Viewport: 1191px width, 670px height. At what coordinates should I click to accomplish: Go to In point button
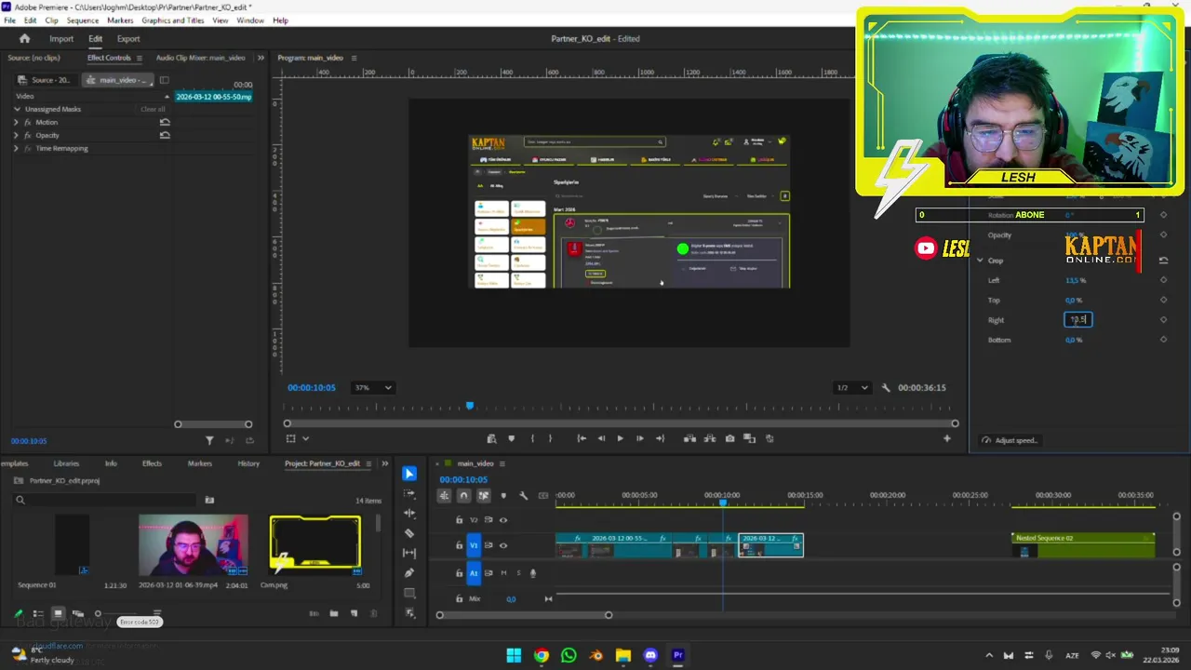pyautogui.click(x=582, y=438)
